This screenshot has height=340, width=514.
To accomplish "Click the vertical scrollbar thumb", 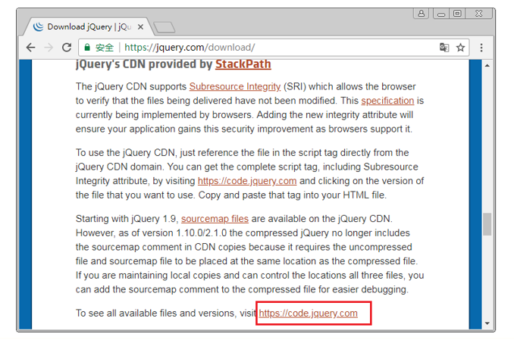I will [487, 224].
